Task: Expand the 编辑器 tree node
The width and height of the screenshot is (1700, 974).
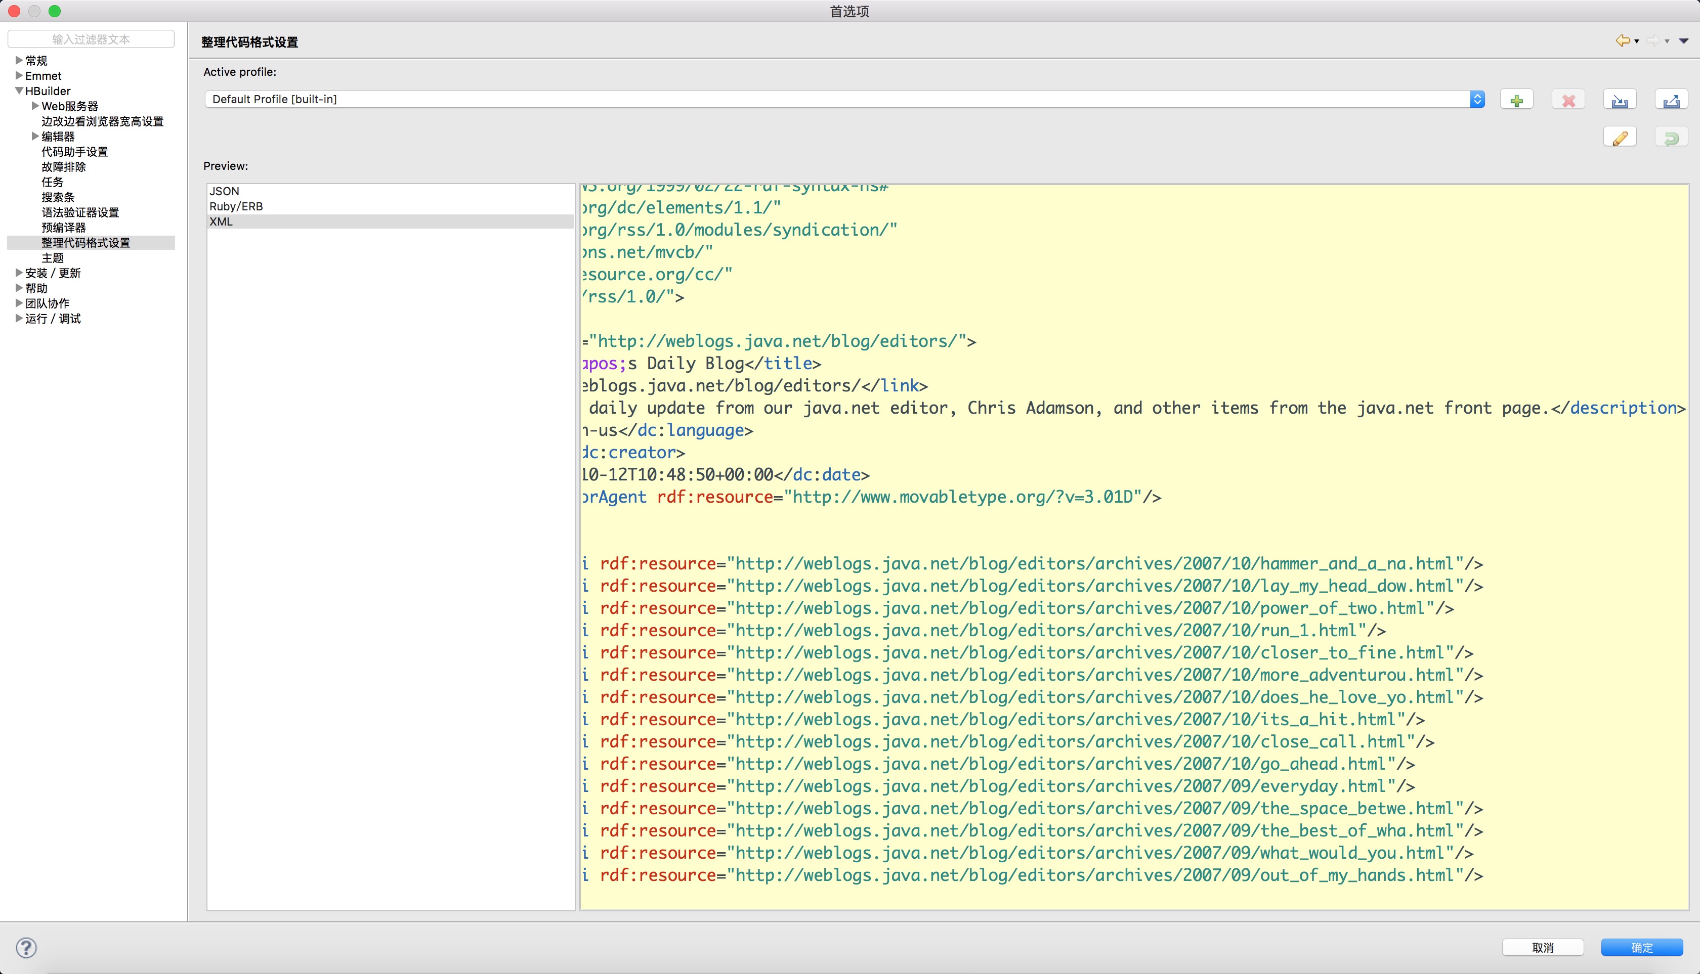Action: pos(35,137)
